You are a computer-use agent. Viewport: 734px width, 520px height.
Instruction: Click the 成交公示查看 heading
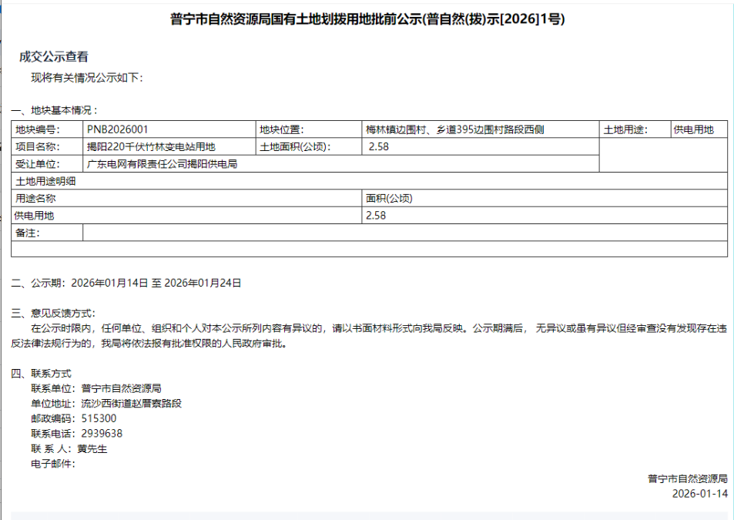pos(54,57)
